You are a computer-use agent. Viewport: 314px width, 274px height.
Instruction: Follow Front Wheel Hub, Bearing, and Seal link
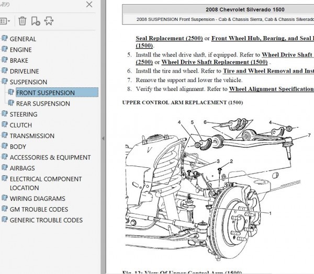263,38
